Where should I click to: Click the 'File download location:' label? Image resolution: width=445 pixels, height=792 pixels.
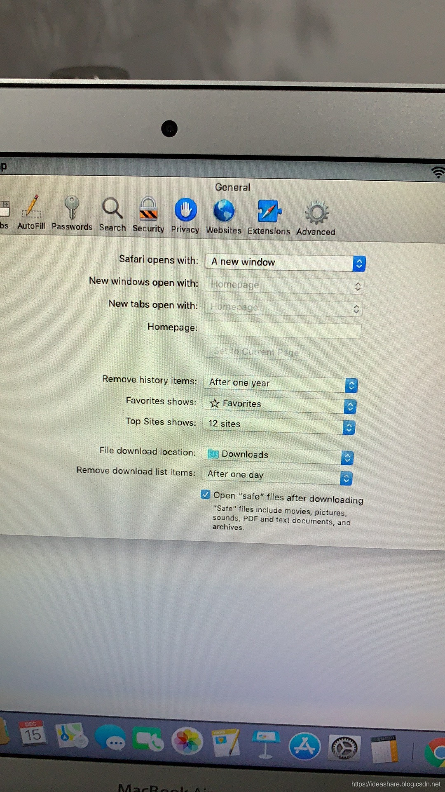click(148, 451)
